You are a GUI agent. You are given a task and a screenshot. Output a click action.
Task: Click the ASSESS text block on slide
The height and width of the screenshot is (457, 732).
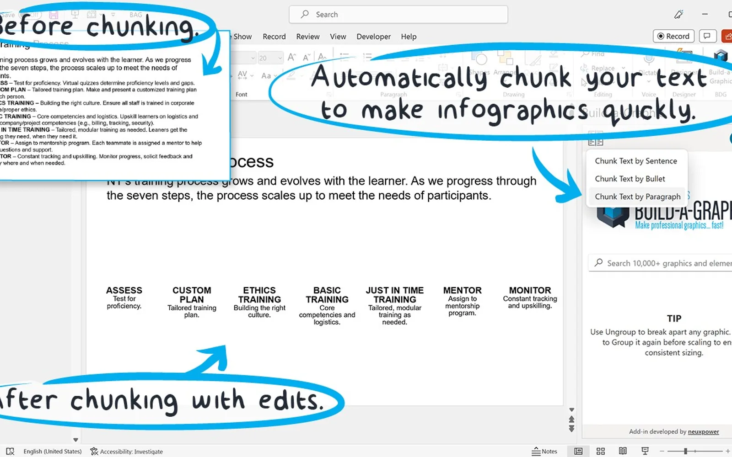point(124,298)
